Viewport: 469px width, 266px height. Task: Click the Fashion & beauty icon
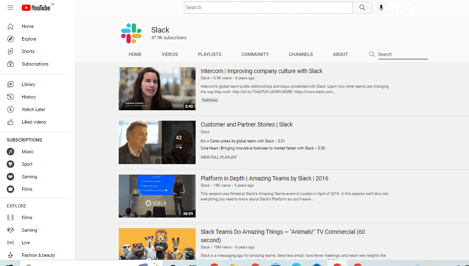pyautogui.click(x=10, y=255)
